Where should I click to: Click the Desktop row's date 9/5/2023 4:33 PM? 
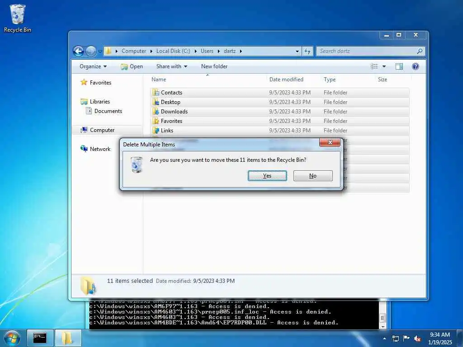[290, 102]
